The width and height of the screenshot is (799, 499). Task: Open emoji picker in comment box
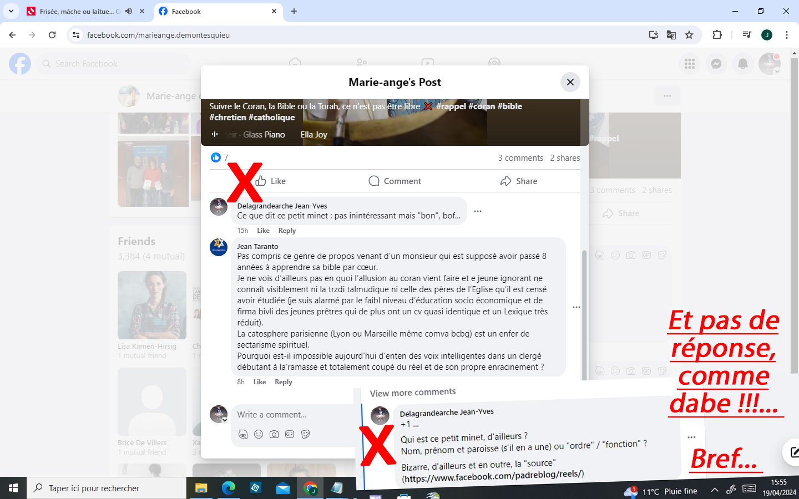(x=259, y=434)
